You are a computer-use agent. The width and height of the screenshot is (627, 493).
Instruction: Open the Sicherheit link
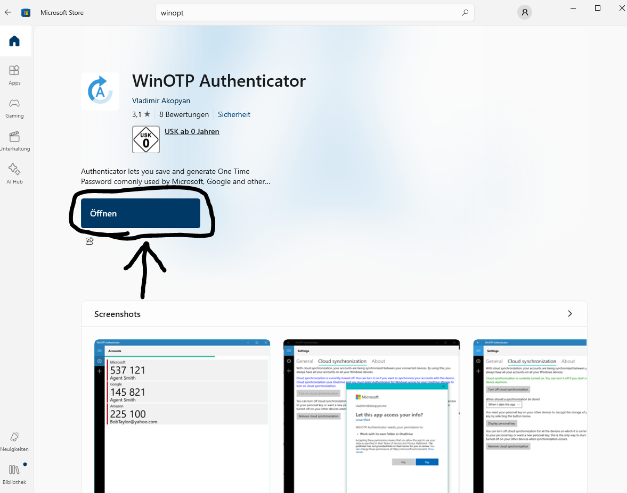pos(234,114)
